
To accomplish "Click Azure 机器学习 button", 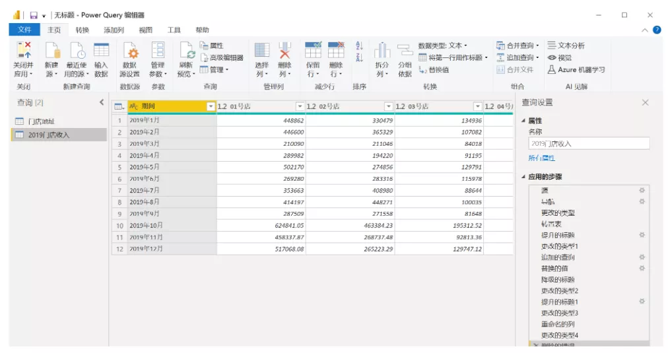I will [x=576, y=69].
